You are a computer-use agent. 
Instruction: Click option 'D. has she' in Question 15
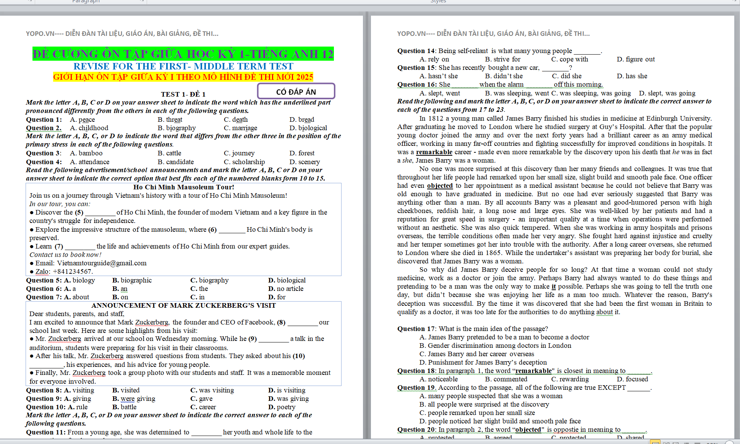[632, 76]
